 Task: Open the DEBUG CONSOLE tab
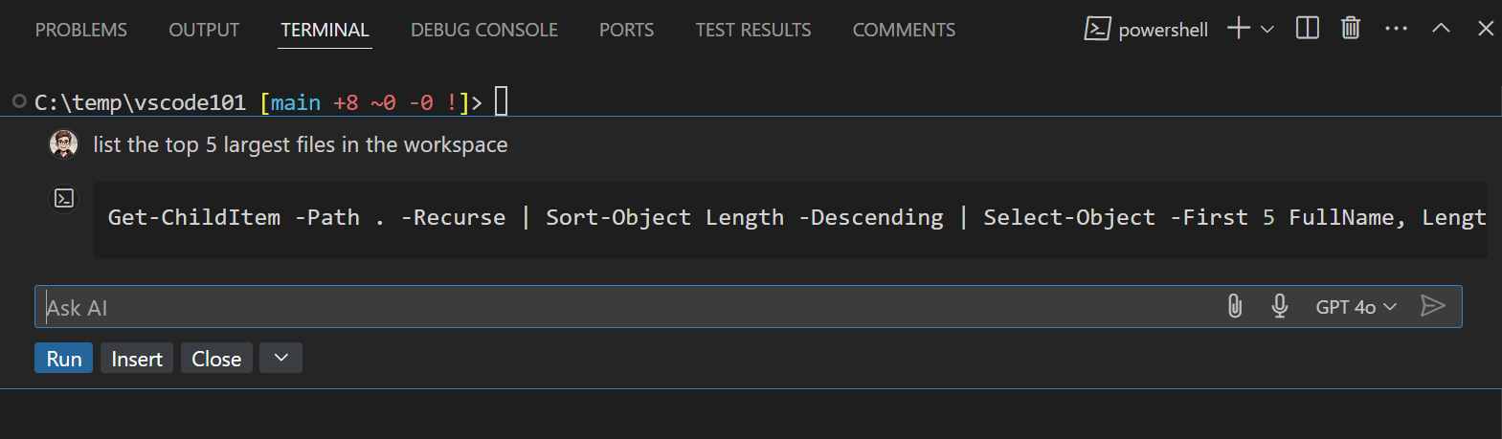[483, 31]
